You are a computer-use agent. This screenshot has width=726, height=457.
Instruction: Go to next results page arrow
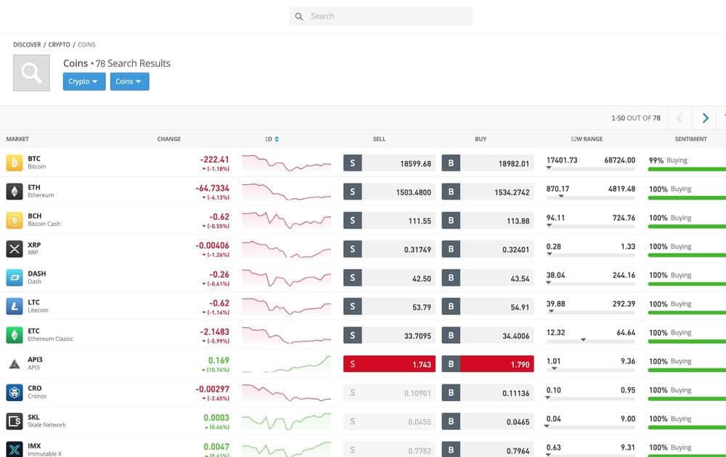pos(705,118)
